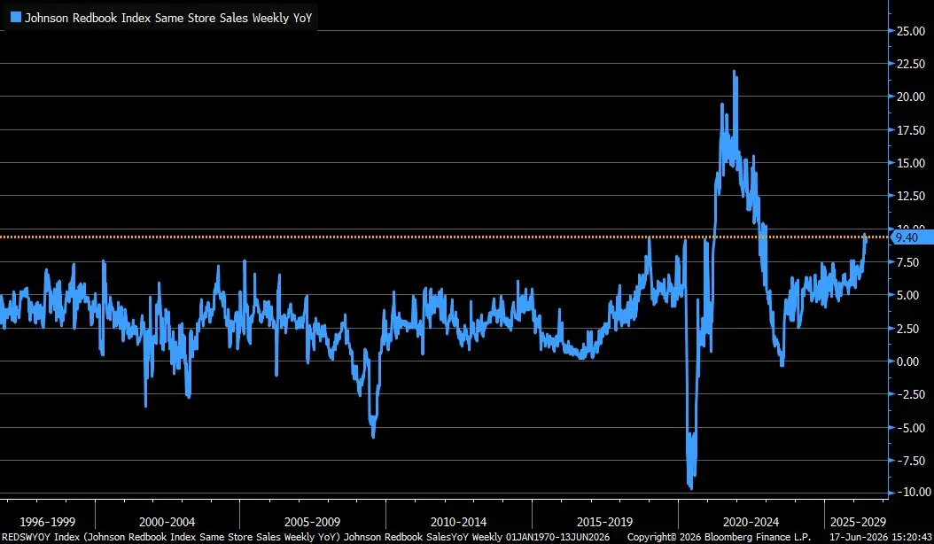Click the 2020 trough near -10 on the line
The height and width of the screenshot is (544, 934).
691,486
